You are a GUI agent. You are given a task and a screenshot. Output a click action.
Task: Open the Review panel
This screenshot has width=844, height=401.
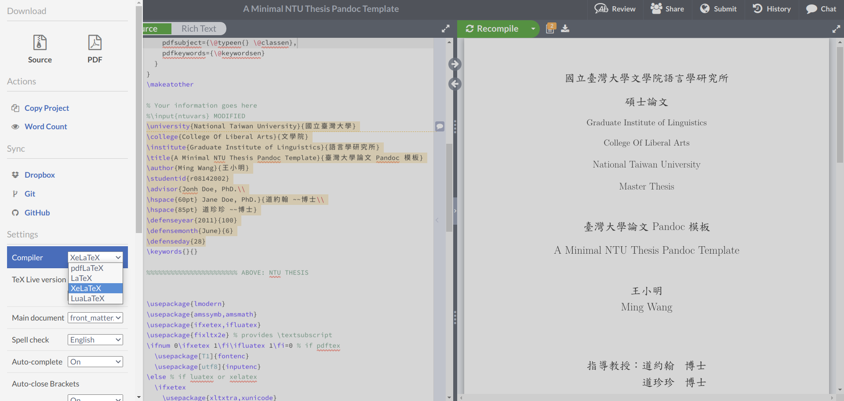(x=615, y=9)
